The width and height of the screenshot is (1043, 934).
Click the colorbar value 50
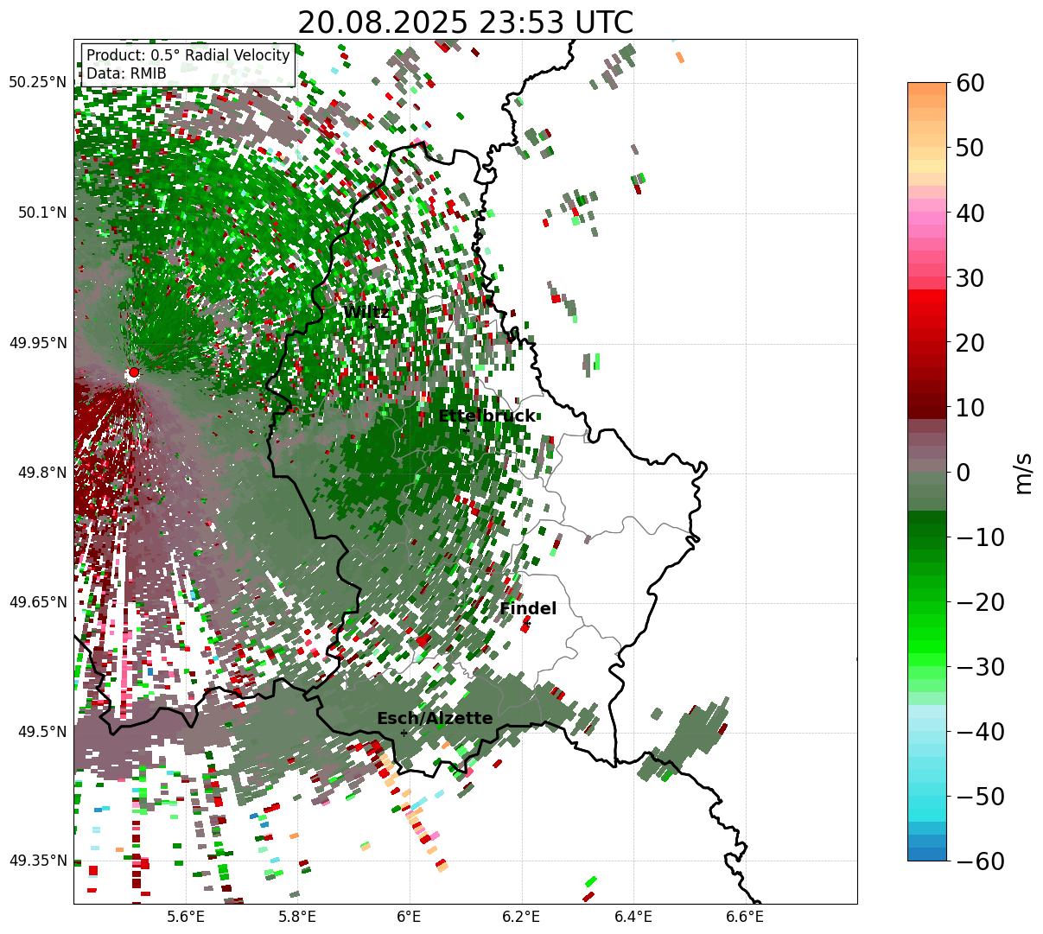pos(970,148)
